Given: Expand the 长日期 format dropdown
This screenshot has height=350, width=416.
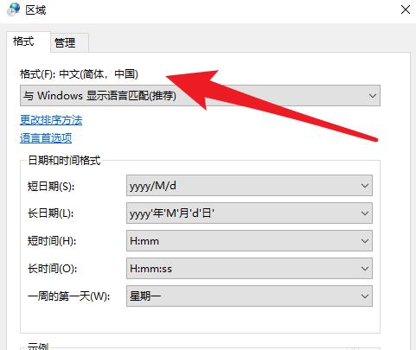Looking at the screenshot, I should (249, 213).
